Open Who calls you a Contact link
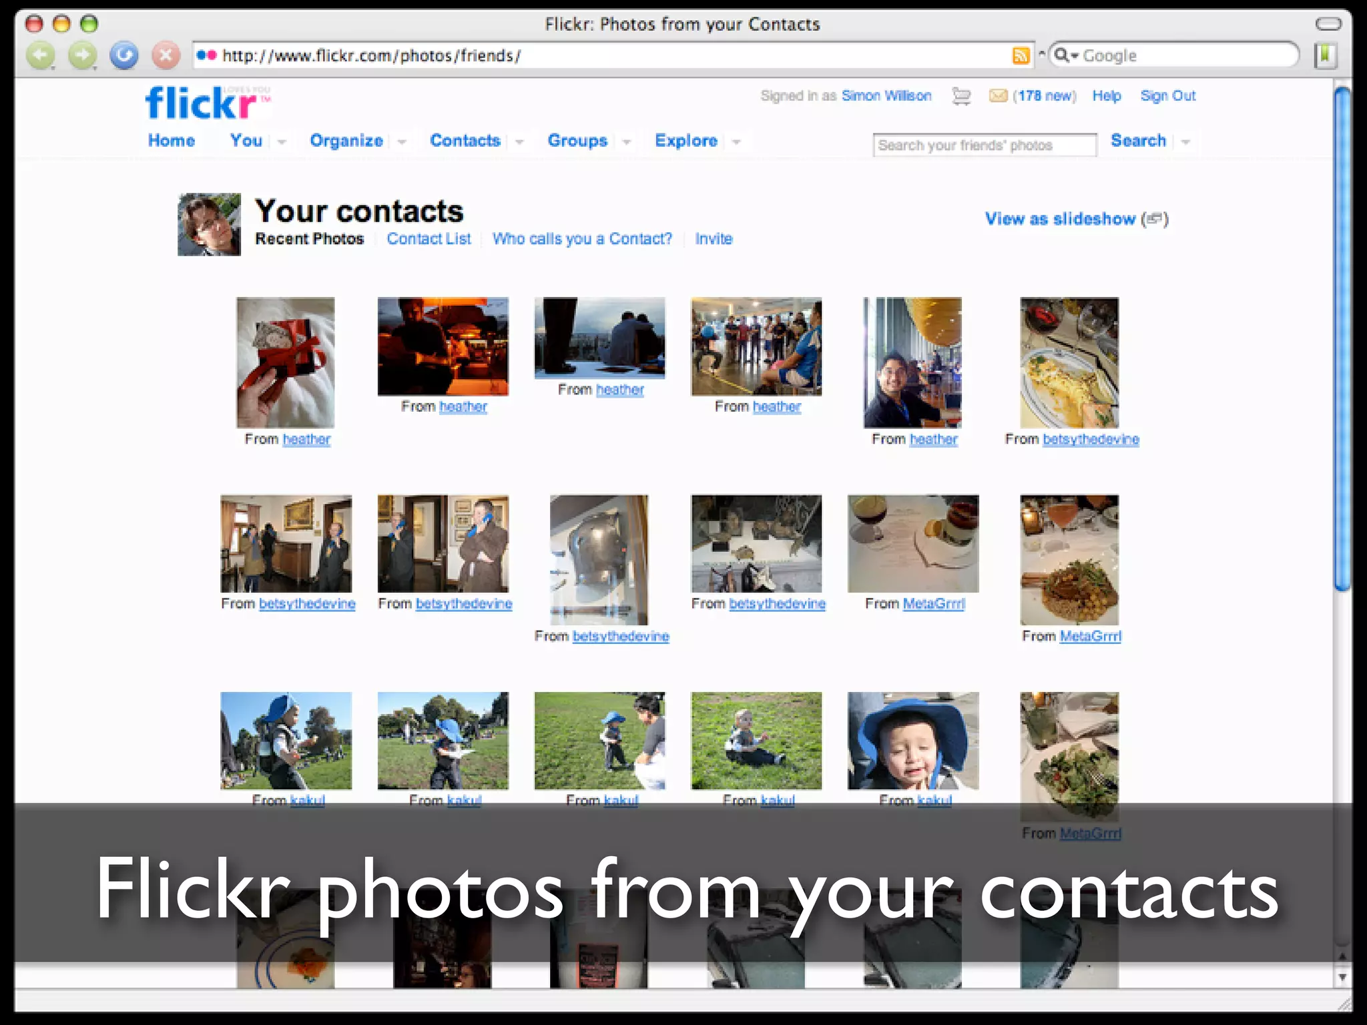This screenshot has height=1025, width=1367. [582, 239]
